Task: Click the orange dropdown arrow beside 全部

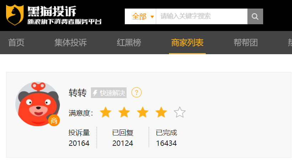Action: (x=152, y=17)
